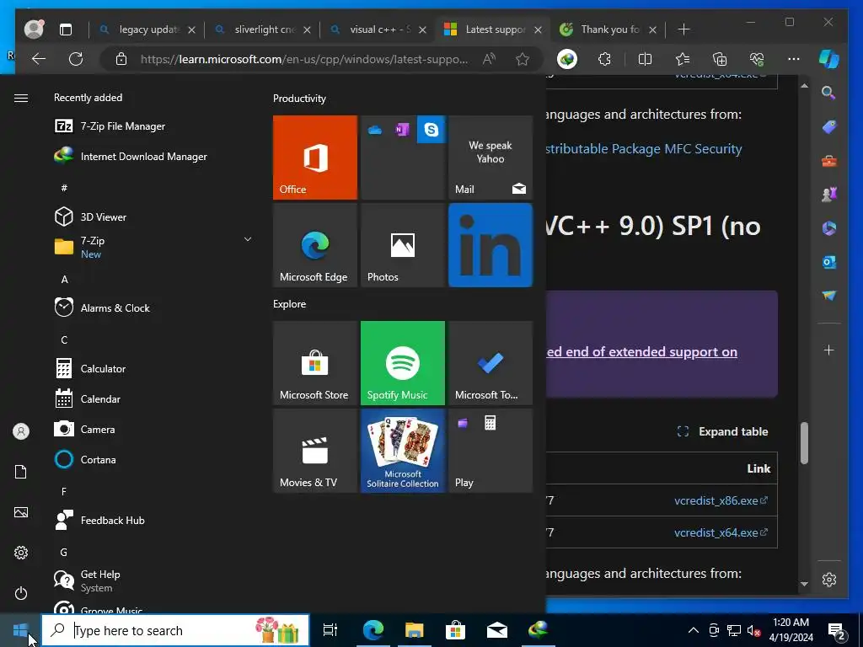This screenshot has height=647, width=863.
Task: Click the muted volume tray icon
Action: click(x=753, y=630)
